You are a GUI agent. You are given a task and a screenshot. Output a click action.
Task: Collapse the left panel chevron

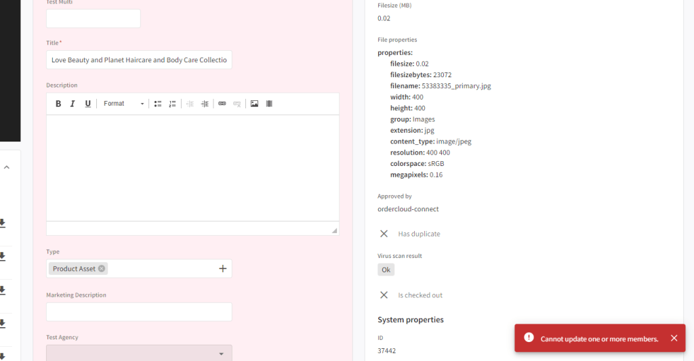click(x=7, y=167)
